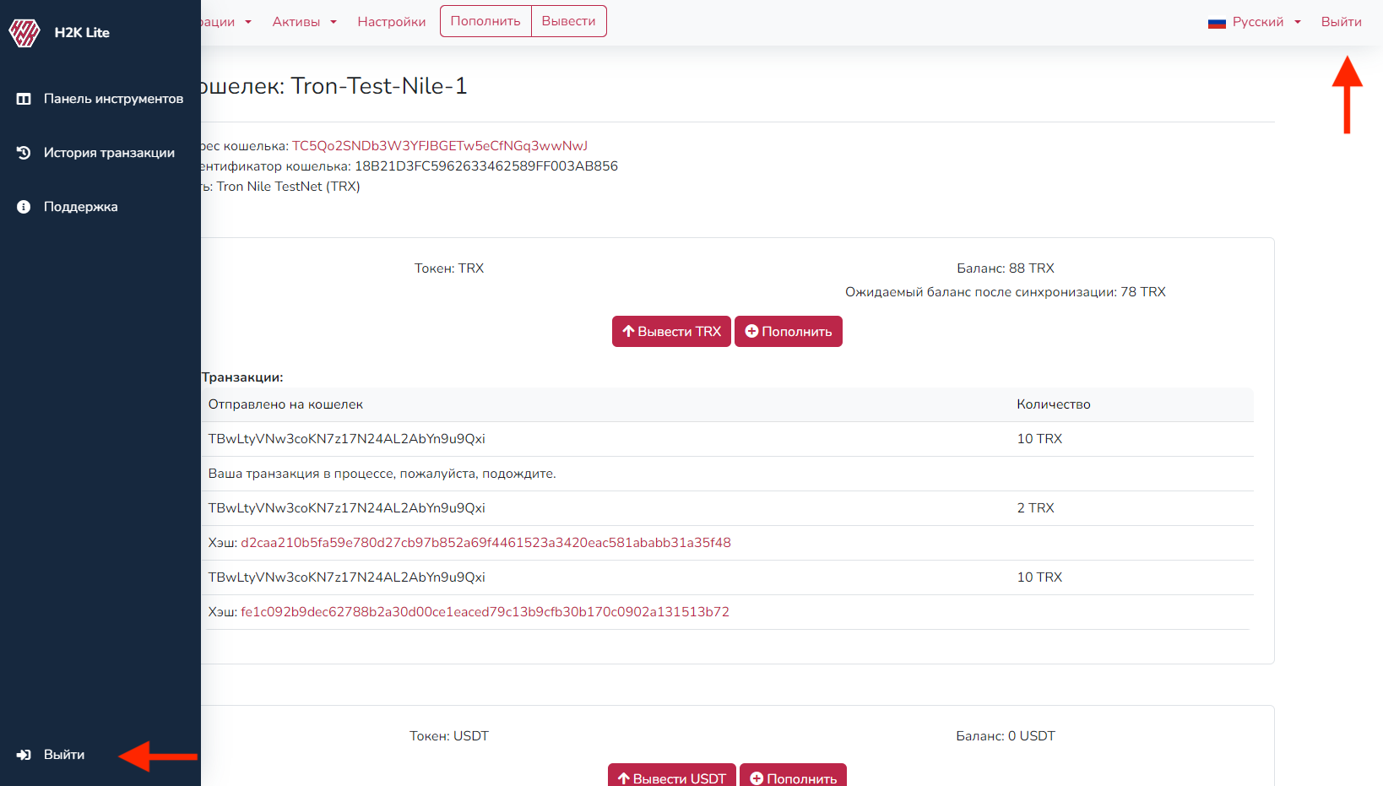
Task: Open Настройки in the top navigation
Action: click(391, 22)
